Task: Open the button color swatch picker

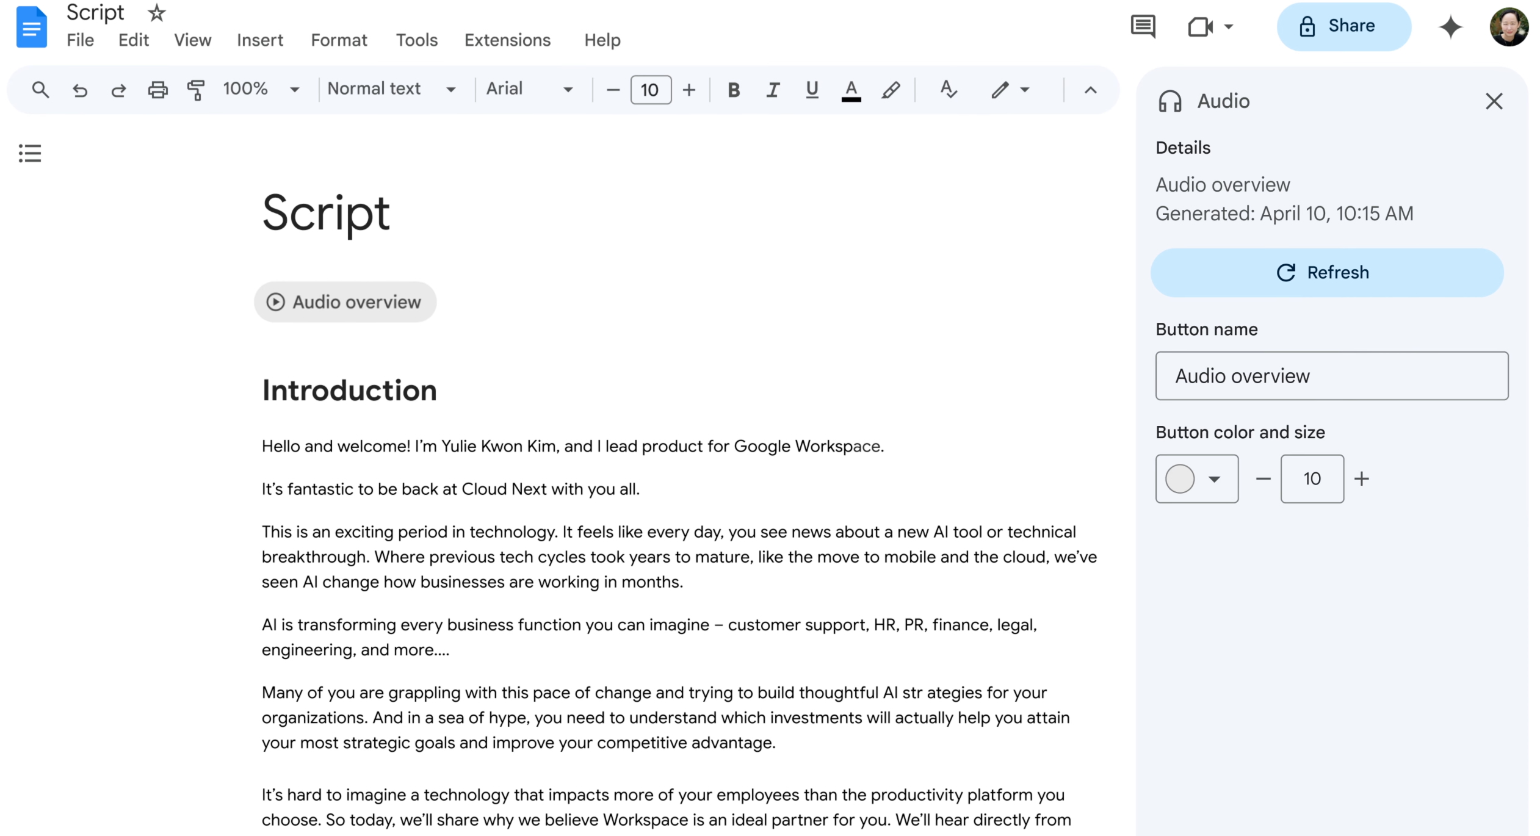Action: pyautogui.click(x=1196, y=478)
